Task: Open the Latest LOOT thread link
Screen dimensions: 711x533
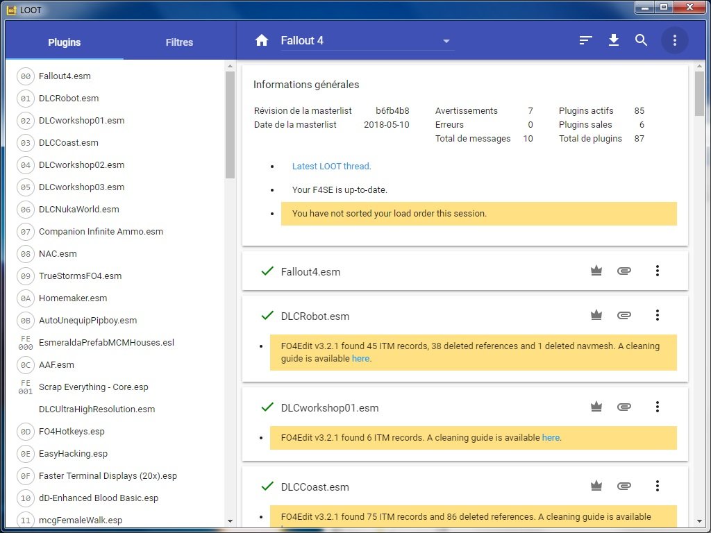Action: click(331, 167)
